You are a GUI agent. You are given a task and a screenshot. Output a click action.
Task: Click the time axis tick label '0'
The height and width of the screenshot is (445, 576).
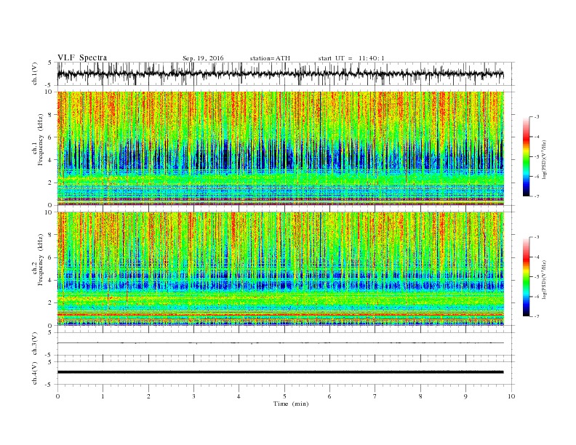point(57,396)
